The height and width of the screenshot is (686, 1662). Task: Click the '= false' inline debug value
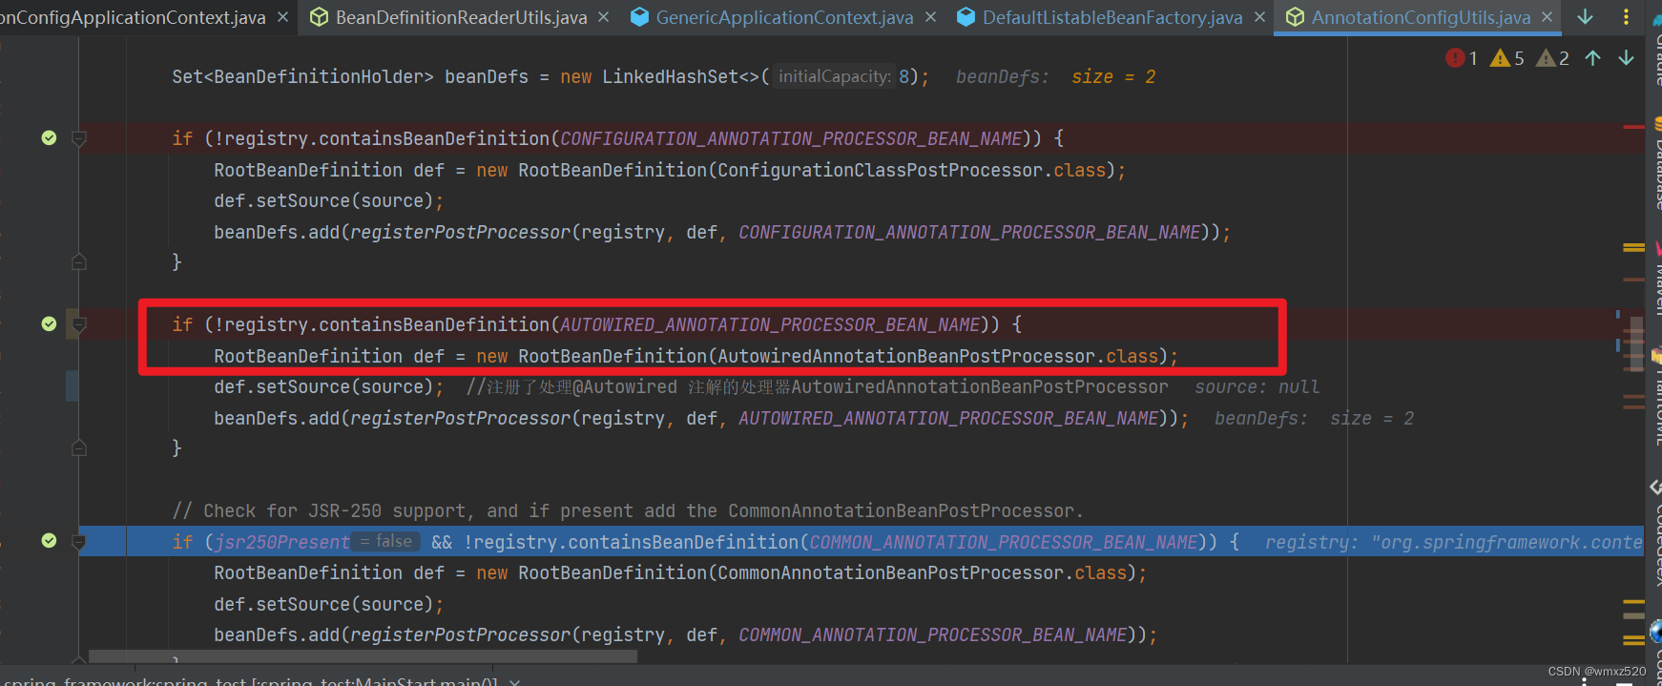point(386,541)
